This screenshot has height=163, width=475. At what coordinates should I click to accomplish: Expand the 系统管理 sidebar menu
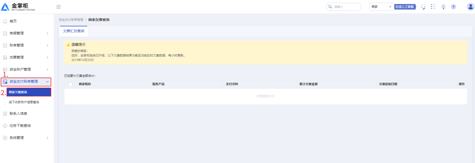click(x=25, y=138)
